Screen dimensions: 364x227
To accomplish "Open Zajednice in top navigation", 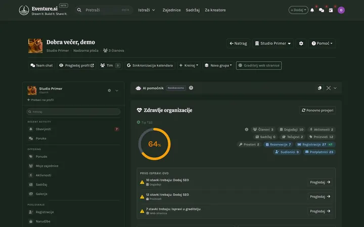I will coord(171,10).
